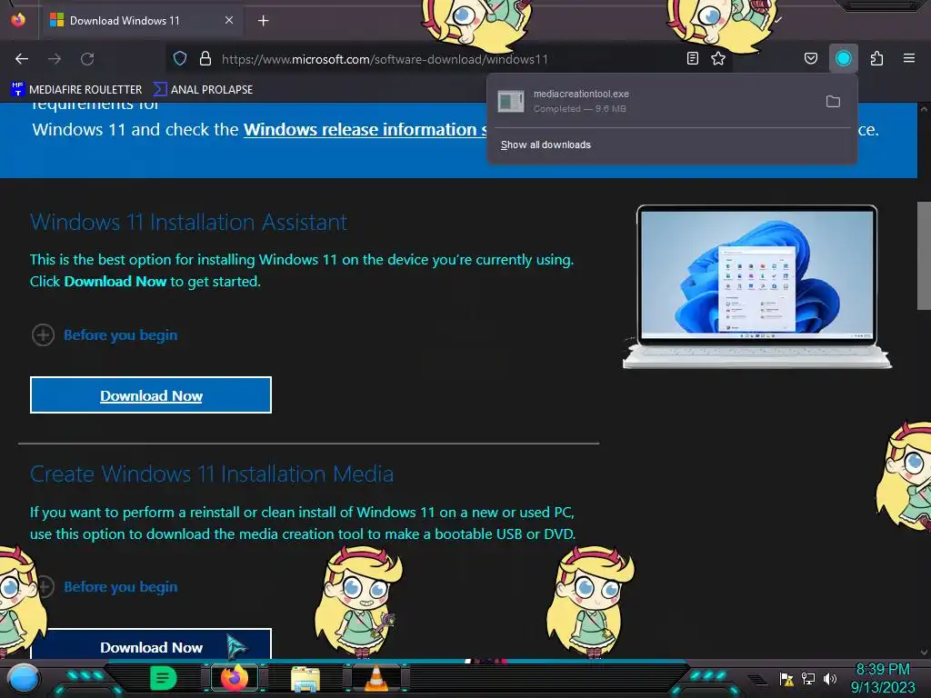Switch to Firefox in the taskbar
Screen dimensions: 931x698
235,678
